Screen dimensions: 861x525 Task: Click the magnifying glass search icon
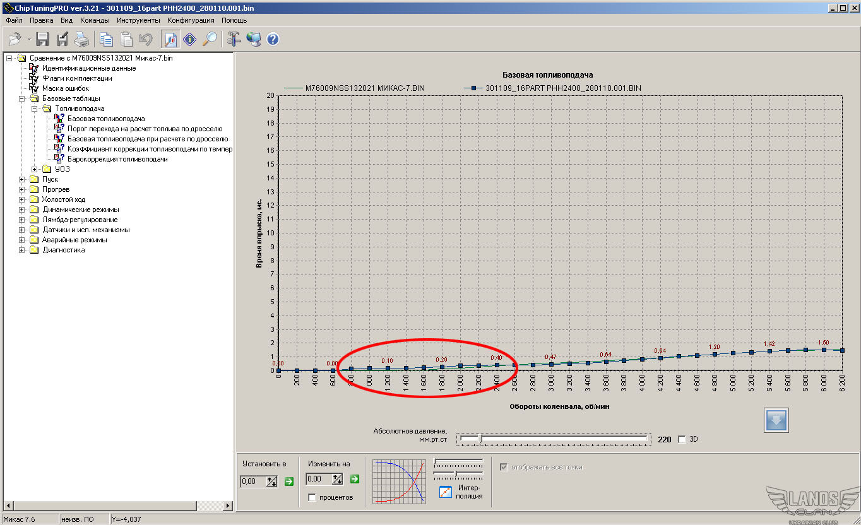(x=210, y=40)
